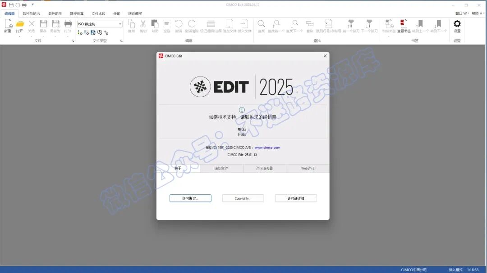Click the 插入文件 insert file icon
Screen dimensions: 487x273
point(244,24)
